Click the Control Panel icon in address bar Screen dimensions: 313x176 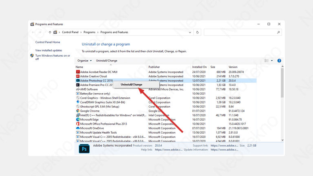[x=55, y=32]
